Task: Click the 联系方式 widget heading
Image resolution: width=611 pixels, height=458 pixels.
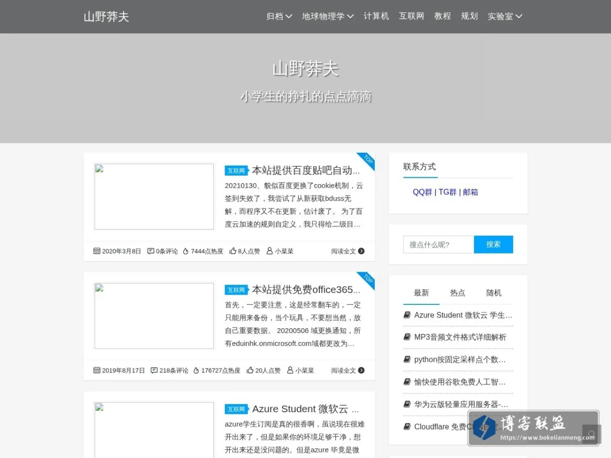Action: click(x=420, y=166)
